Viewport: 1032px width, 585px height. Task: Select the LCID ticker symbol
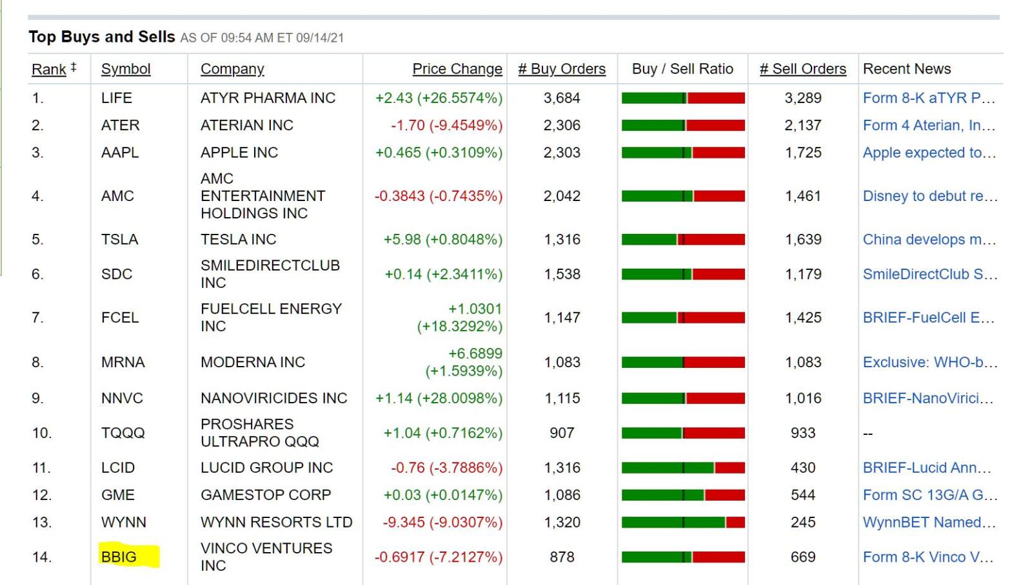[118, 468]
